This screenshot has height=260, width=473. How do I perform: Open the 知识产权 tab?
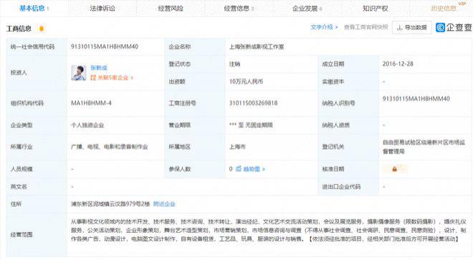[x=375, y=9]
